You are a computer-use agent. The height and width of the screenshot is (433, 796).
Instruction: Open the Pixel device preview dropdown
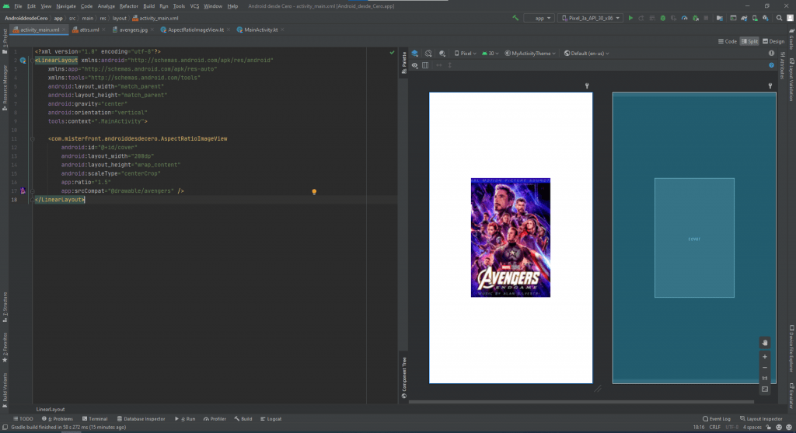click(x=465, y=54)
